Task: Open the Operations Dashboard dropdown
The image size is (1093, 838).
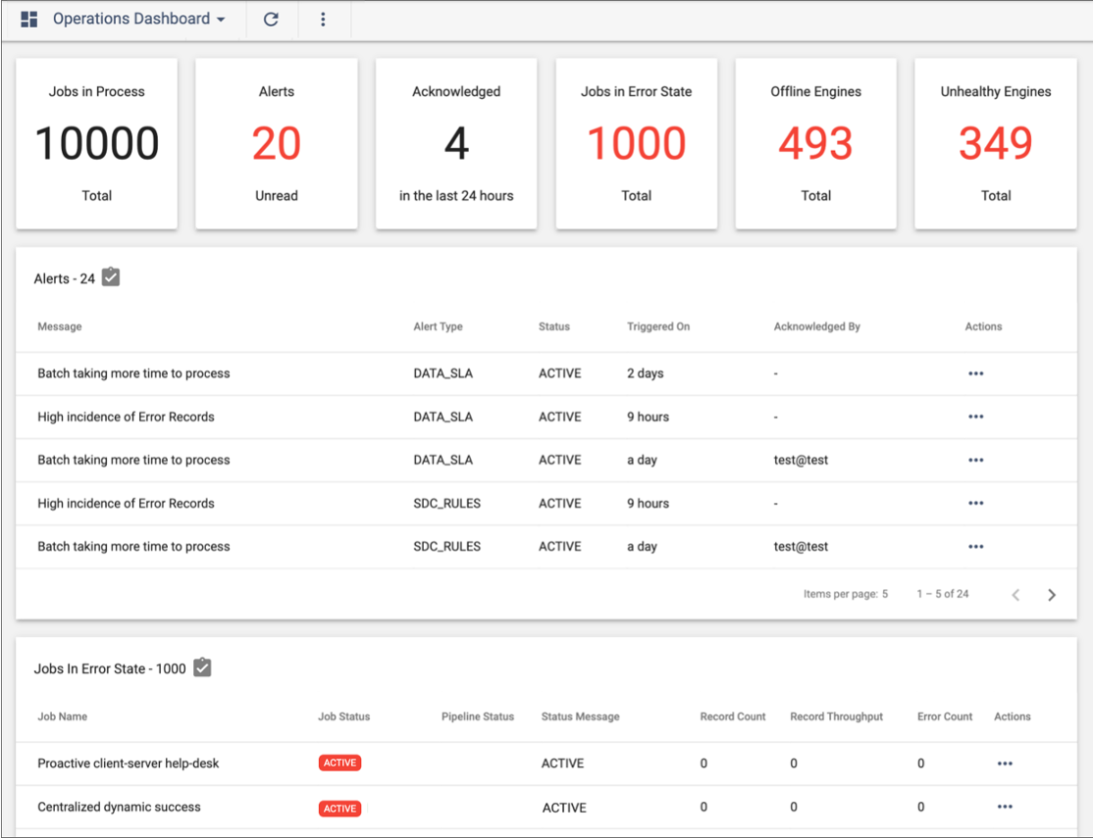Action: coord(138,19)
